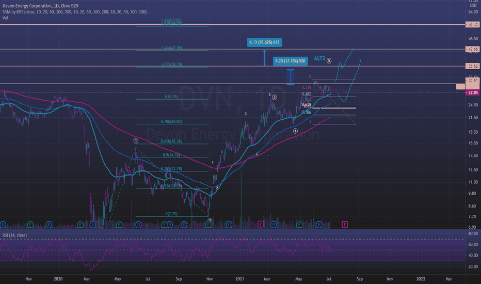This screenshot has height=284, width=481.
Task: Select the circled wave 4 label near April 2021
Action: click(295, 131)
